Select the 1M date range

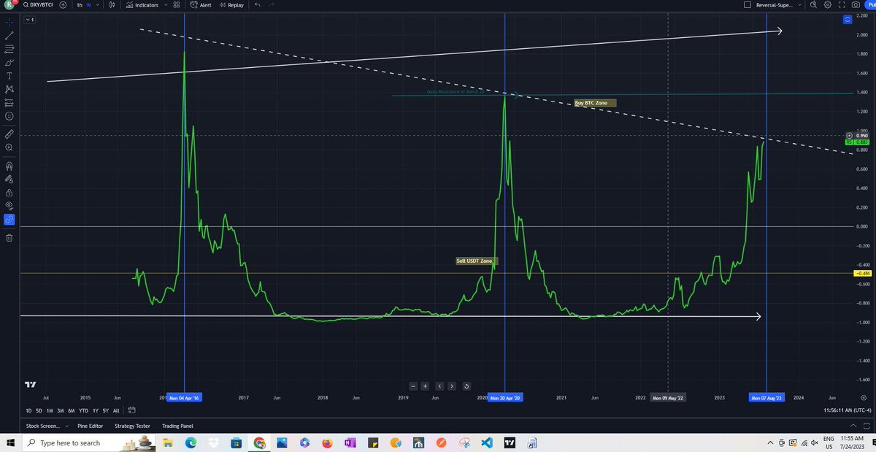(x=50, y=411)
